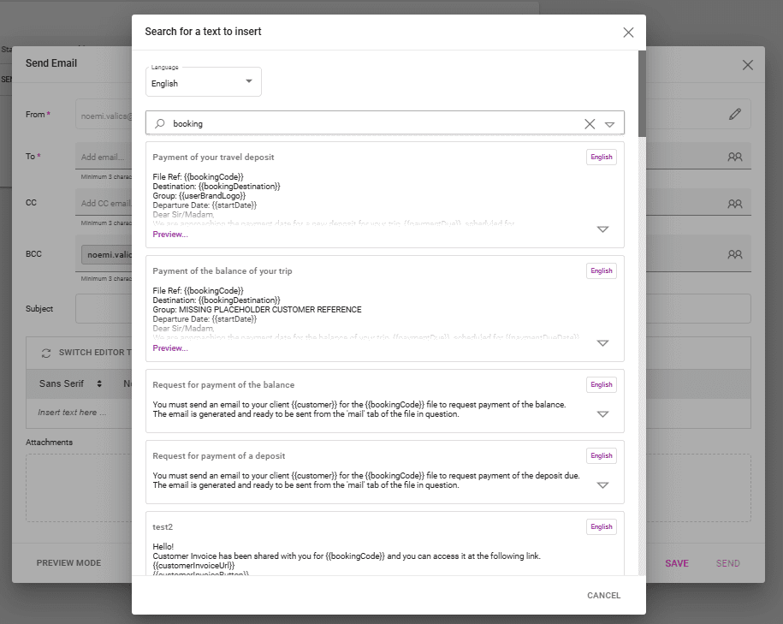Close the Send Email dialog
This screenshot has height=624, width=783.
pyautogui.click(x=748, y=65)
